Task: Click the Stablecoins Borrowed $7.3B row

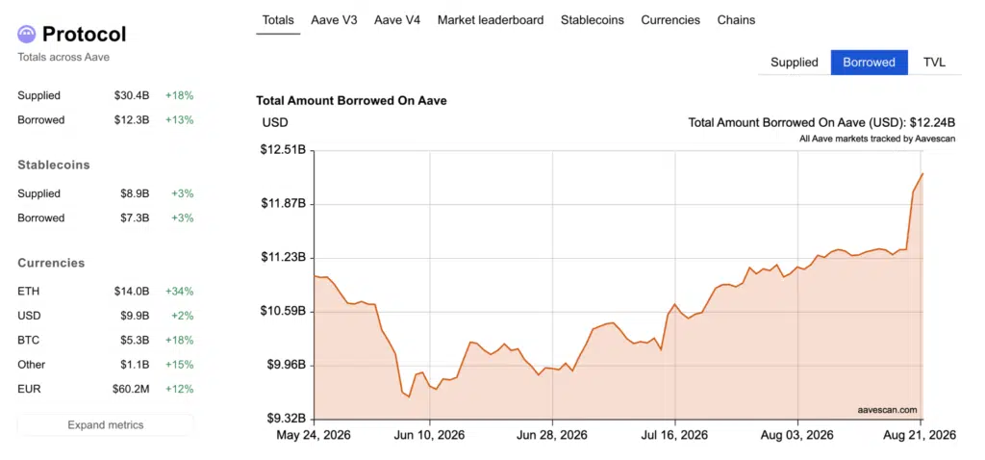Action: [x=106, y=218]
